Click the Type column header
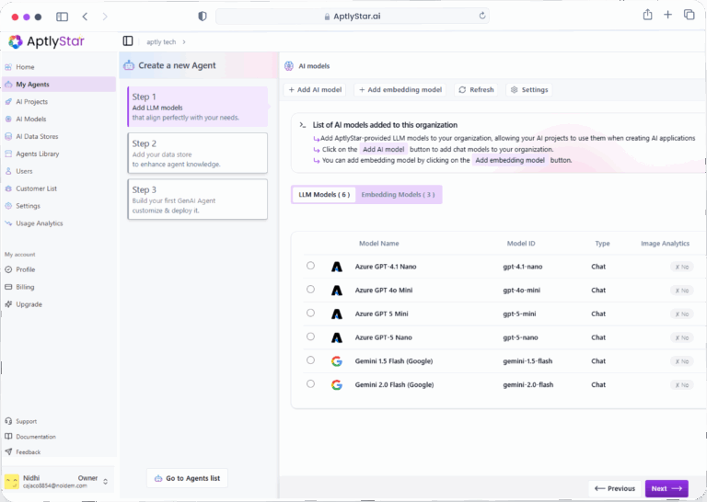This screenshot has width=707, height=502. pyautogui.click(x=602, y=244)
